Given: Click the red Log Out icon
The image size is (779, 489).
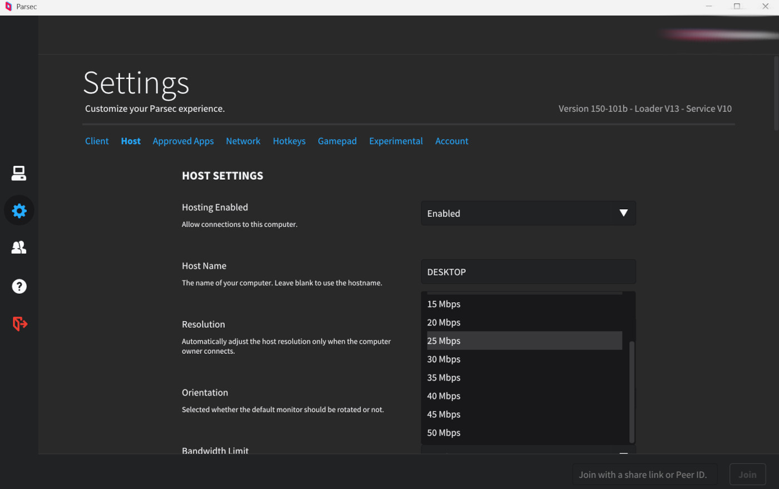Looking at the screenshot, I should click(19, 324).
